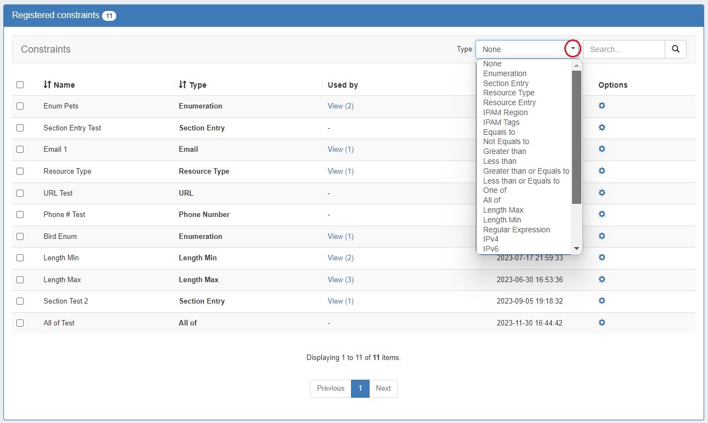Open options gear for Enum Pets row
Image resolution: width=708 pixels, height=423 pixels.
pyautogui.click(x=602, y=106)
